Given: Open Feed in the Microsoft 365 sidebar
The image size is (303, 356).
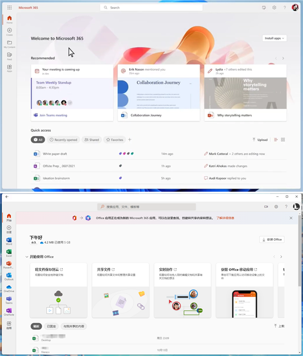Looking at the screenshot, I should (9, 57).
